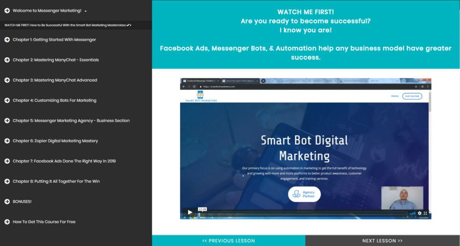Screen dimensions: 460x246
Task: Click the presenter webcam thumbnail
Action: 402,198
